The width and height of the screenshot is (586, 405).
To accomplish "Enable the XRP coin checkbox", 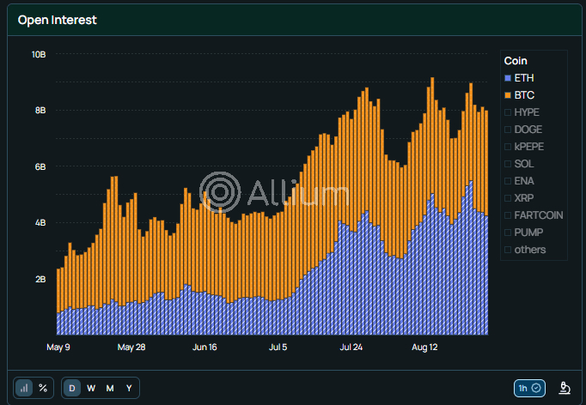I will pyautogui.click(x=508, y=198).
